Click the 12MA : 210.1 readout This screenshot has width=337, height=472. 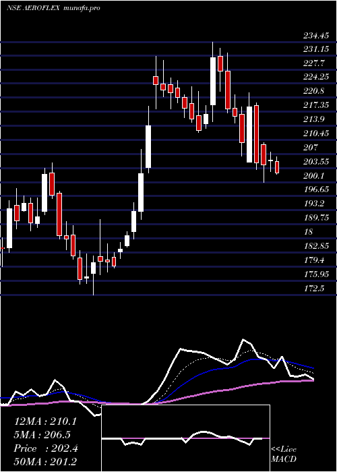point(45,421)
